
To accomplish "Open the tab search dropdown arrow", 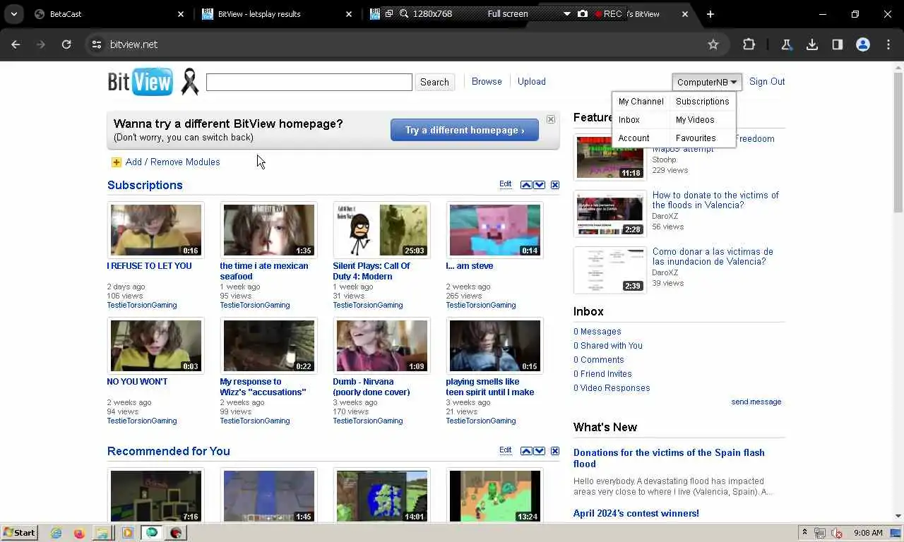I will point(14,13).
